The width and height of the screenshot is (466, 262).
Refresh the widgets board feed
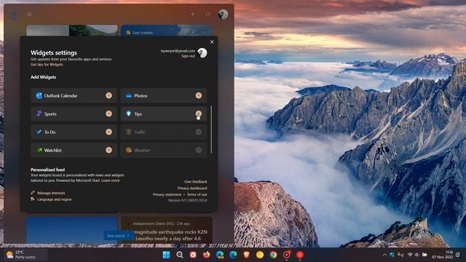point(208,15)
